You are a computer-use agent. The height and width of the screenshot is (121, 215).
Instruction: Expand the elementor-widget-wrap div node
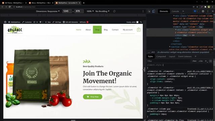click(176, 30)
